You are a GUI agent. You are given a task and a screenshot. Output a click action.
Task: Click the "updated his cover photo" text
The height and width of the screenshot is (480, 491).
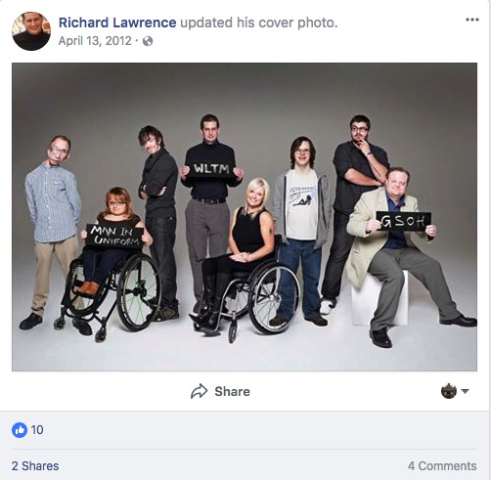pyautogui.click(x=259, y=22)
